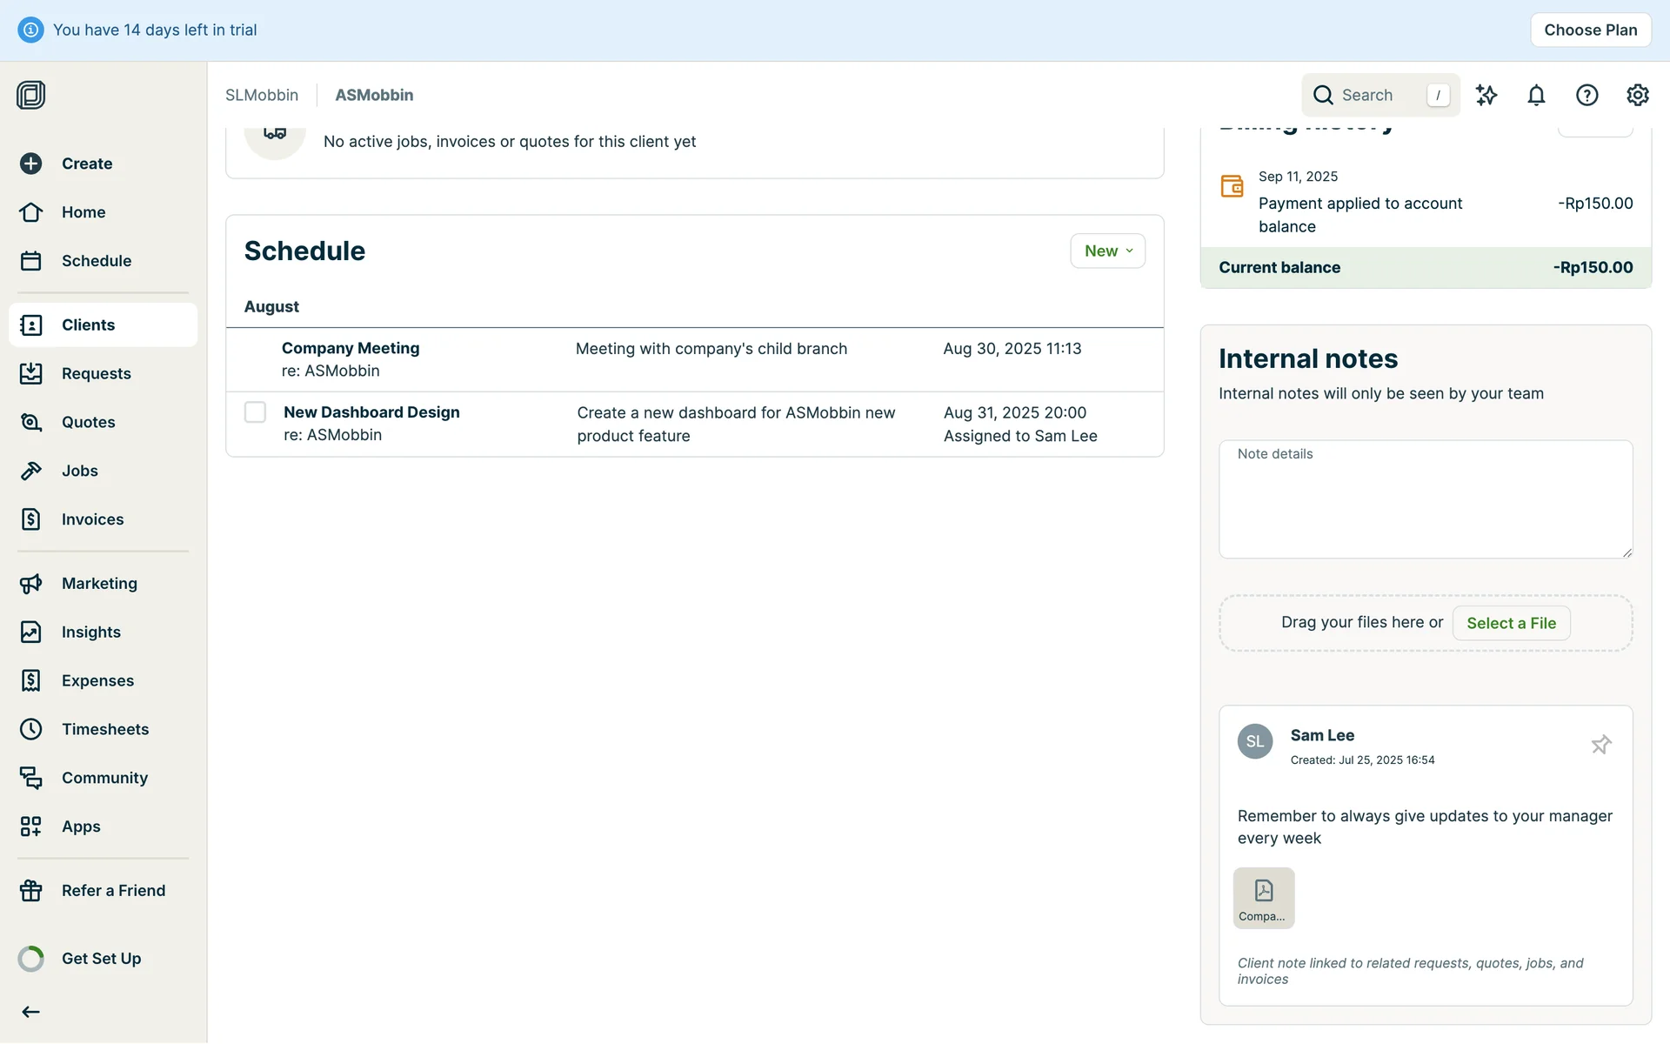This screenshot has width=1670, height=1044.
Task: Click into the Note details field
Action: click(1425, 499)
